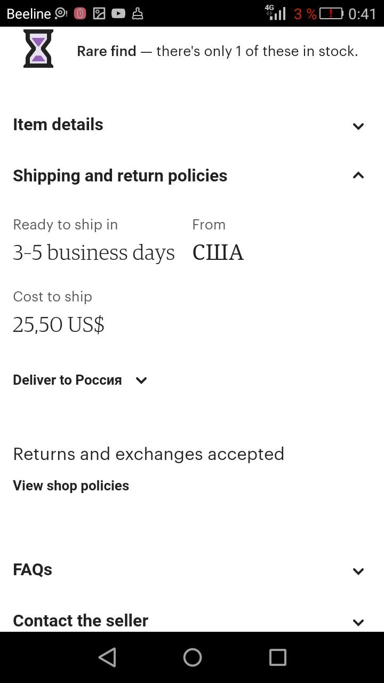Tap Deliver to Россия country selector text
This screenshot has width=384, height=683.
coord(67,380)
